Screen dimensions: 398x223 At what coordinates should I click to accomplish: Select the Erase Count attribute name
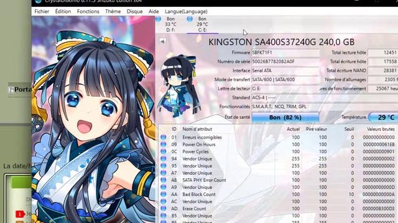click(194, 209)
